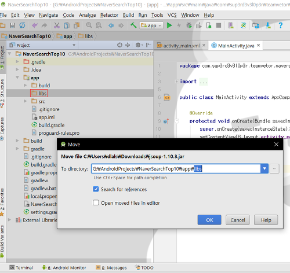Collapse the NaverSearchTop10 root node
This screenshot has width=290, height=273.
[x=9, y=54]
